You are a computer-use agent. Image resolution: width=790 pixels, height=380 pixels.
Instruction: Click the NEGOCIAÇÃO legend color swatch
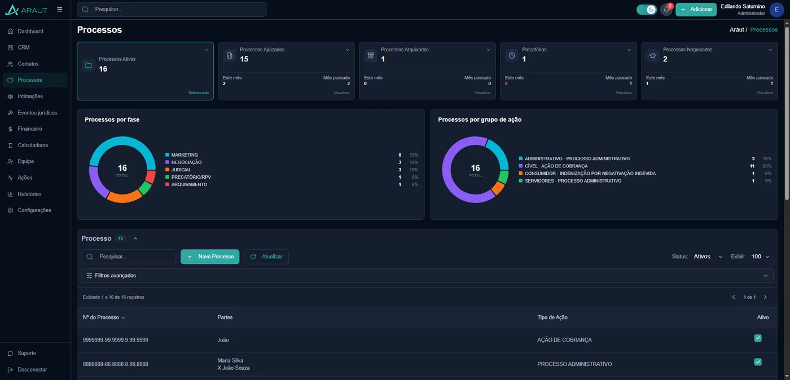click(x=167, y=162)
